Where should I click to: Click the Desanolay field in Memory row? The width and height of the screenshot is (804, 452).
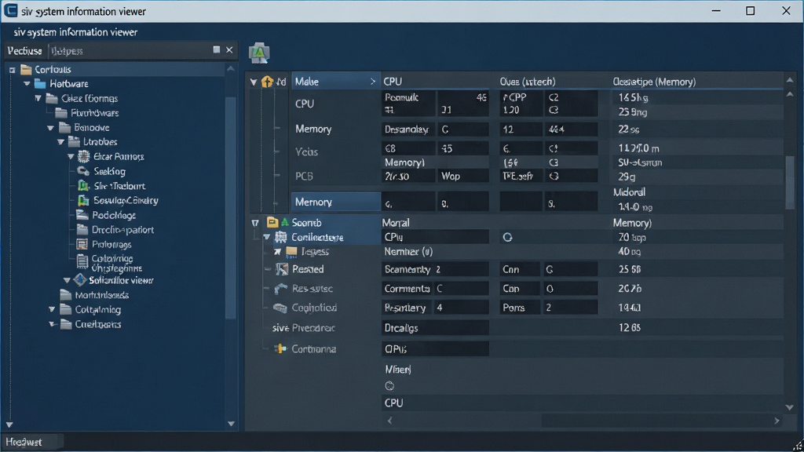coord(408,129)
